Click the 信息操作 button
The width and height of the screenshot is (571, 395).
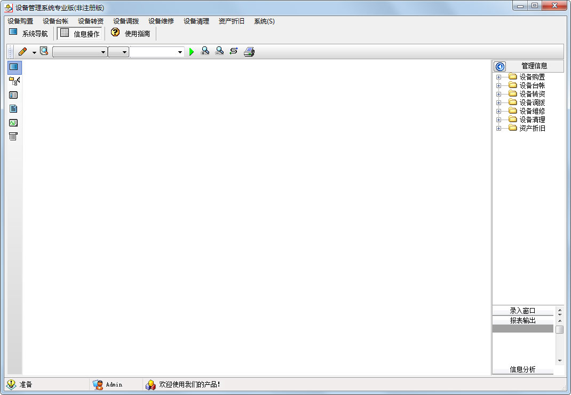(x=80, y=34)
